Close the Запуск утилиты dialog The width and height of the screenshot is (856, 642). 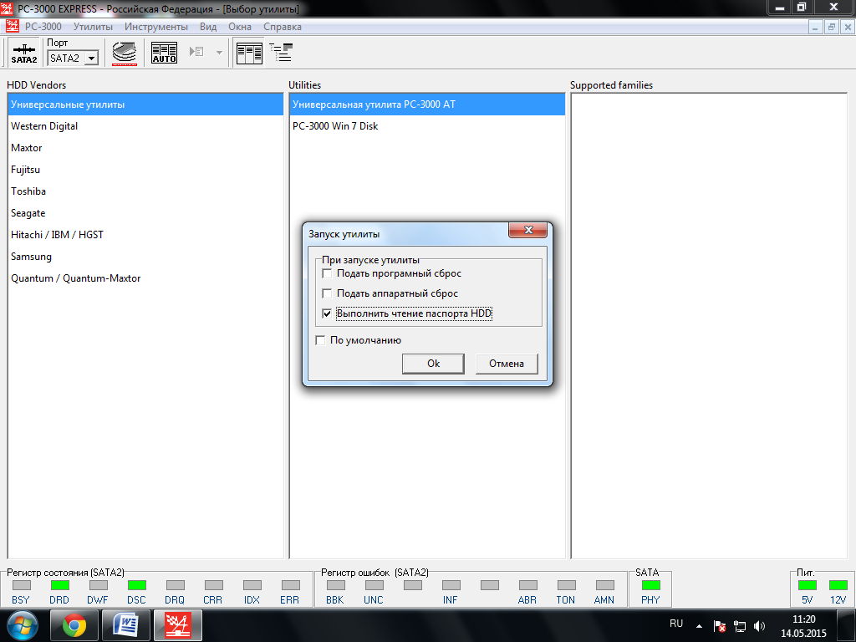point(528,230)
